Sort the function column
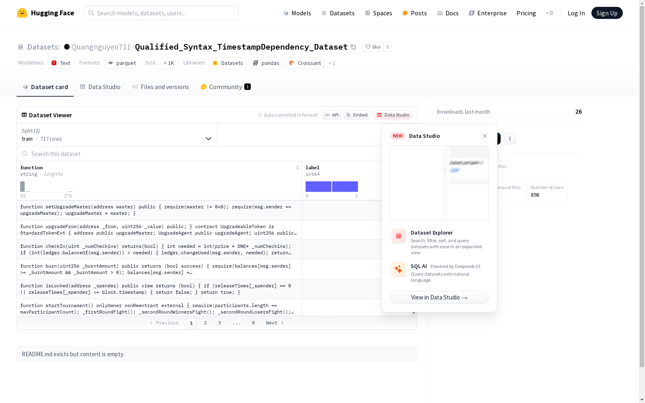Viewport: 645px width, 403px height. point(298,168)
